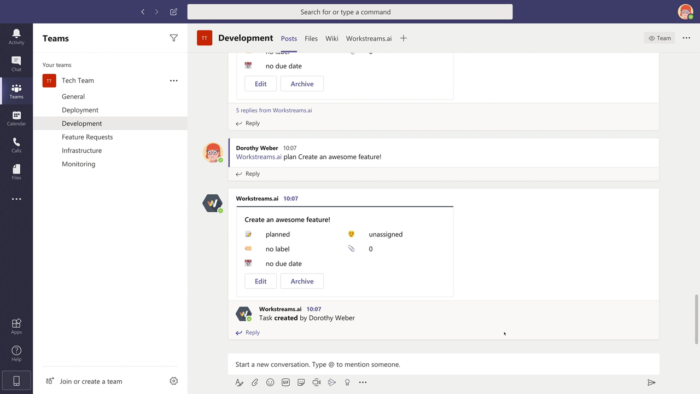Go forward with the navigation arrow
The width and height of the screenshot is (700, 394).
(157, 11)
